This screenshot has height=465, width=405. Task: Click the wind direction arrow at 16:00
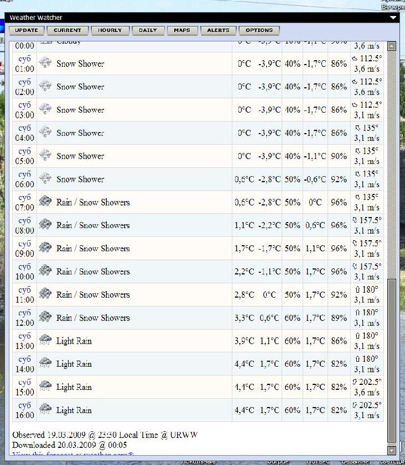pyautogui.click(x=355, y=405)
